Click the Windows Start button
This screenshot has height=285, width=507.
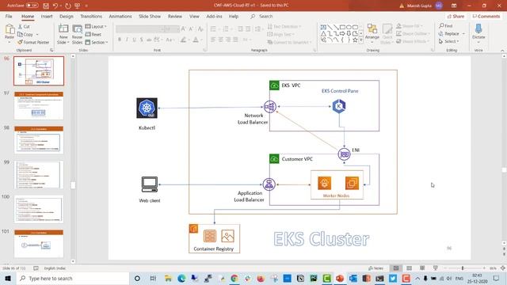(x=7, y=278)
